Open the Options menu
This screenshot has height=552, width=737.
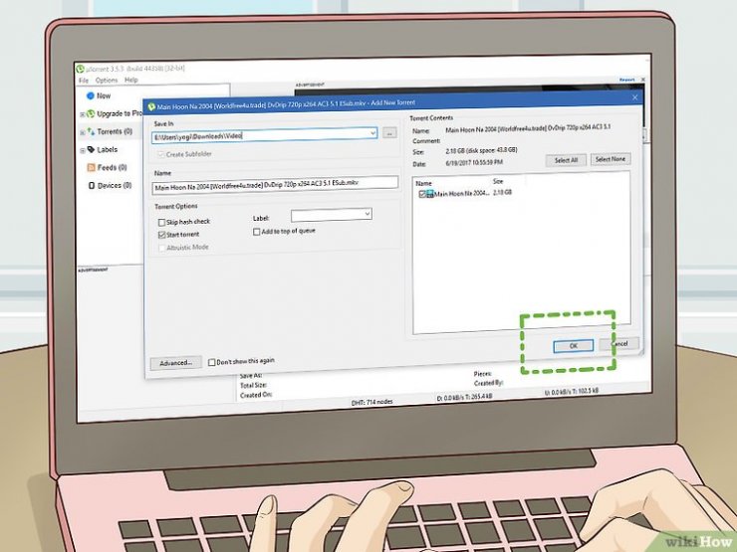click(107, 81)
